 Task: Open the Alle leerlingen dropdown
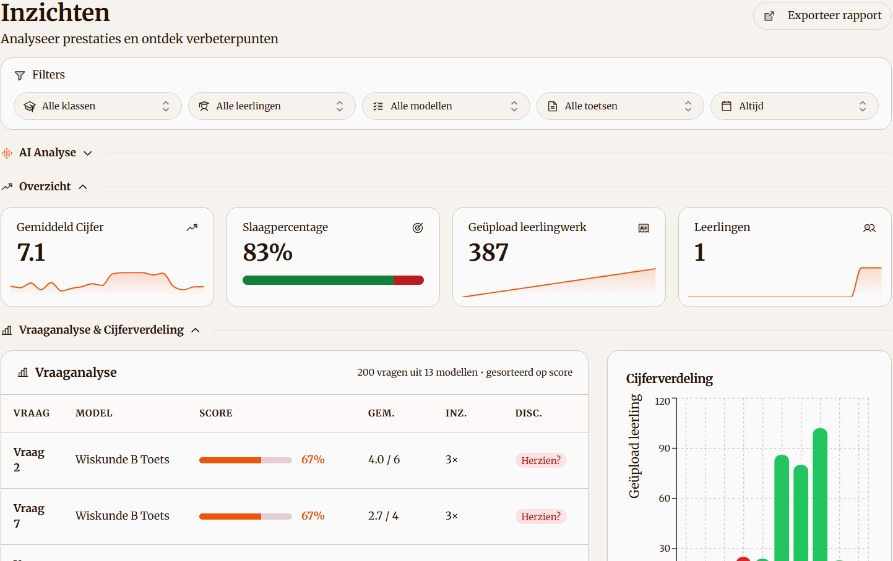(272, 106)
